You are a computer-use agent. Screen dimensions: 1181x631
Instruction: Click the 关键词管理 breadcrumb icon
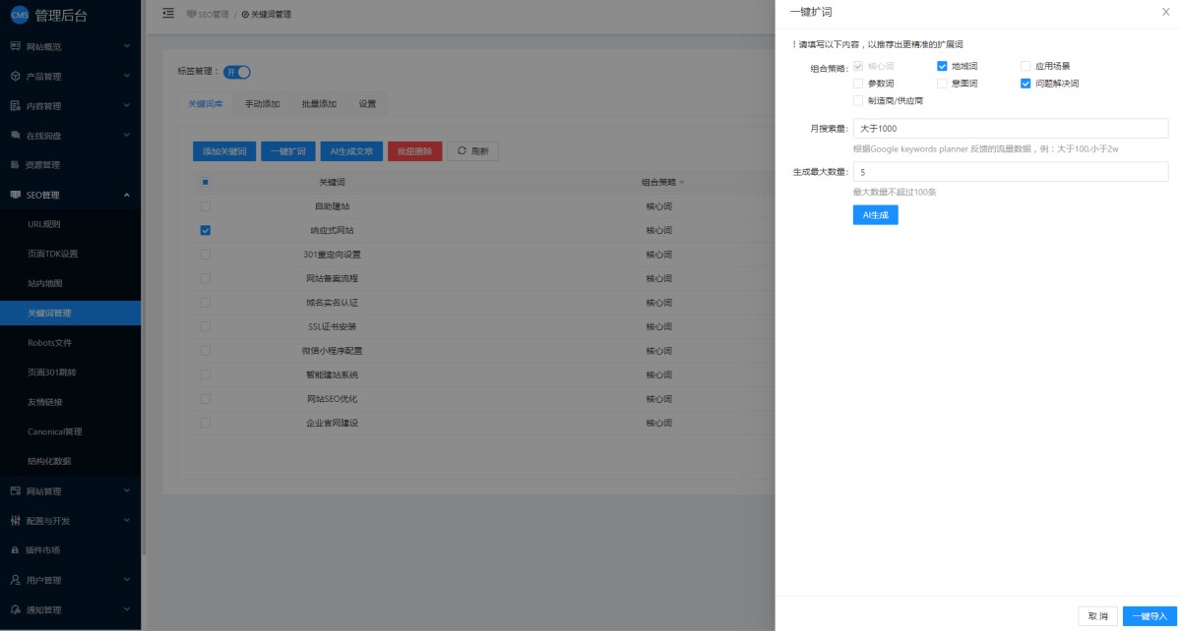(245, 14)
